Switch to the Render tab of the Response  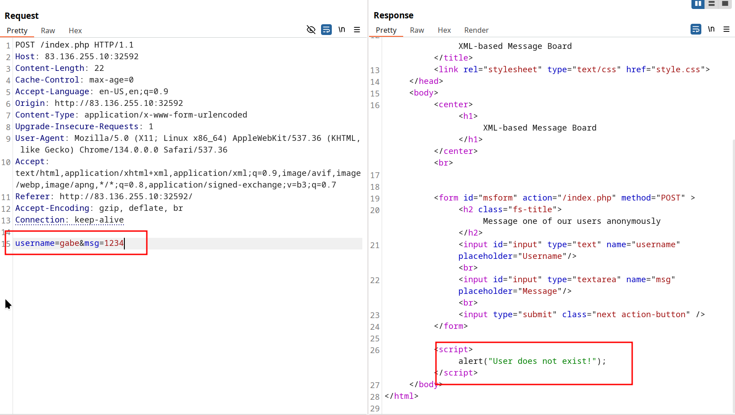coord(476,30)
